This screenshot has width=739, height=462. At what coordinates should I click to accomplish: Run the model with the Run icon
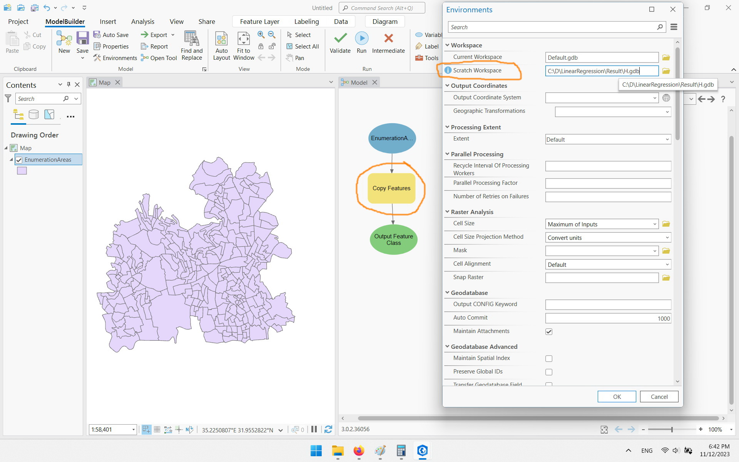(361, 38)
